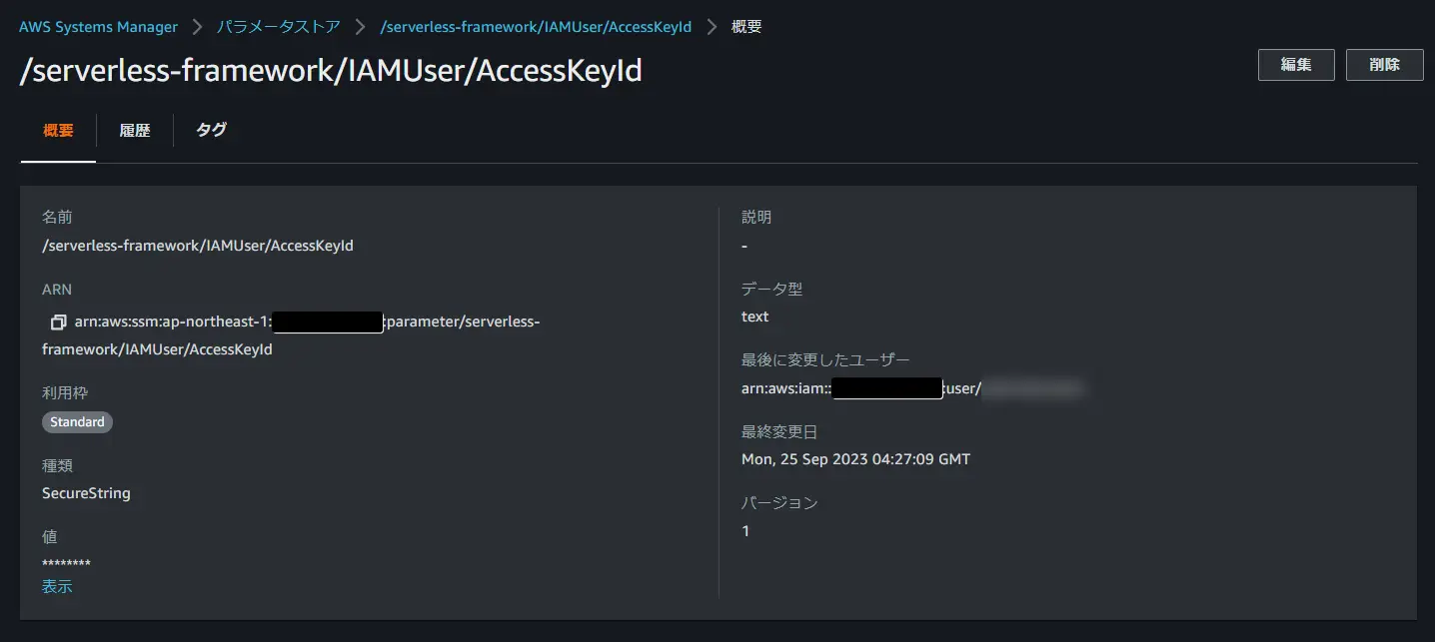
Task: Click the page heading /serverless-framework/IAMUser/AccessKeyId
Action: click(331, 71)
